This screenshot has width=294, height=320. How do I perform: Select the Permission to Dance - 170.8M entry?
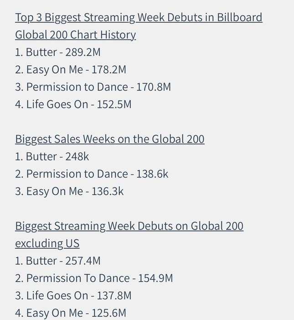(x=93, y=87)
